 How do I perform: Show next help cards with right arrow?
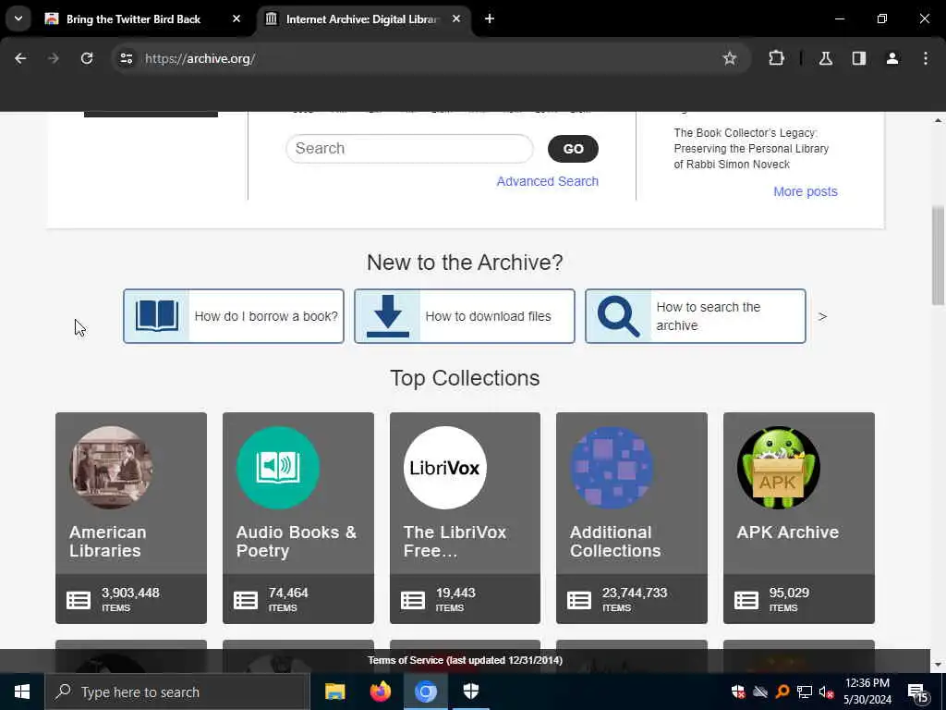click(x=822, y=316)
